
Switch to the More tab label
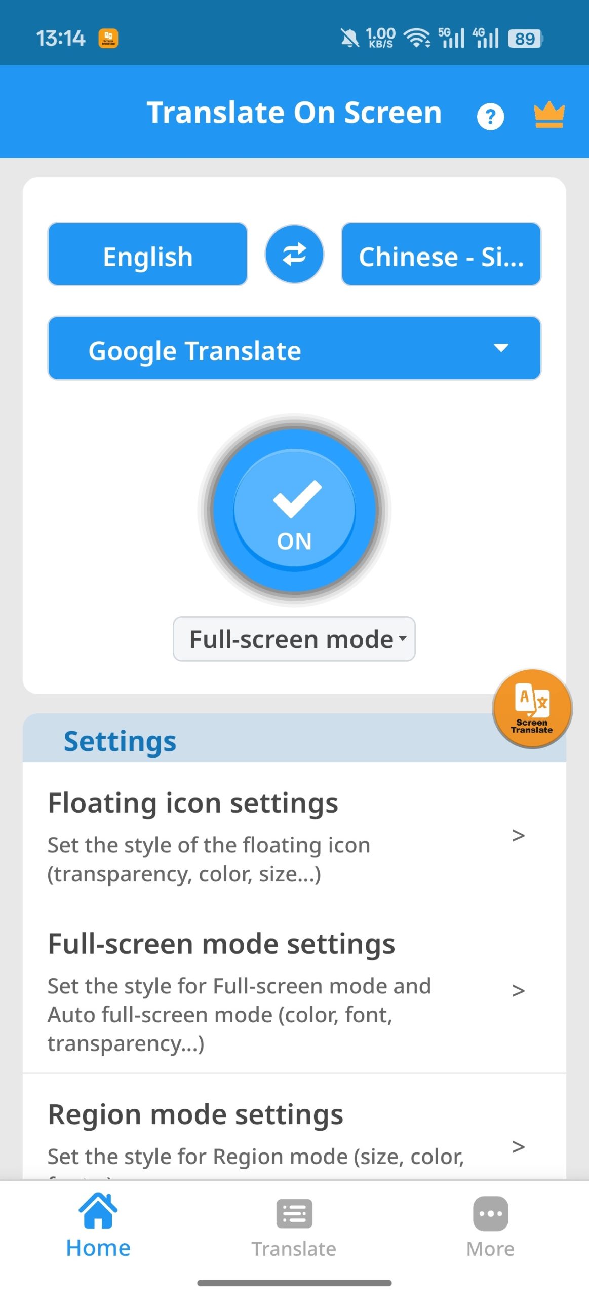[490, 1249]
